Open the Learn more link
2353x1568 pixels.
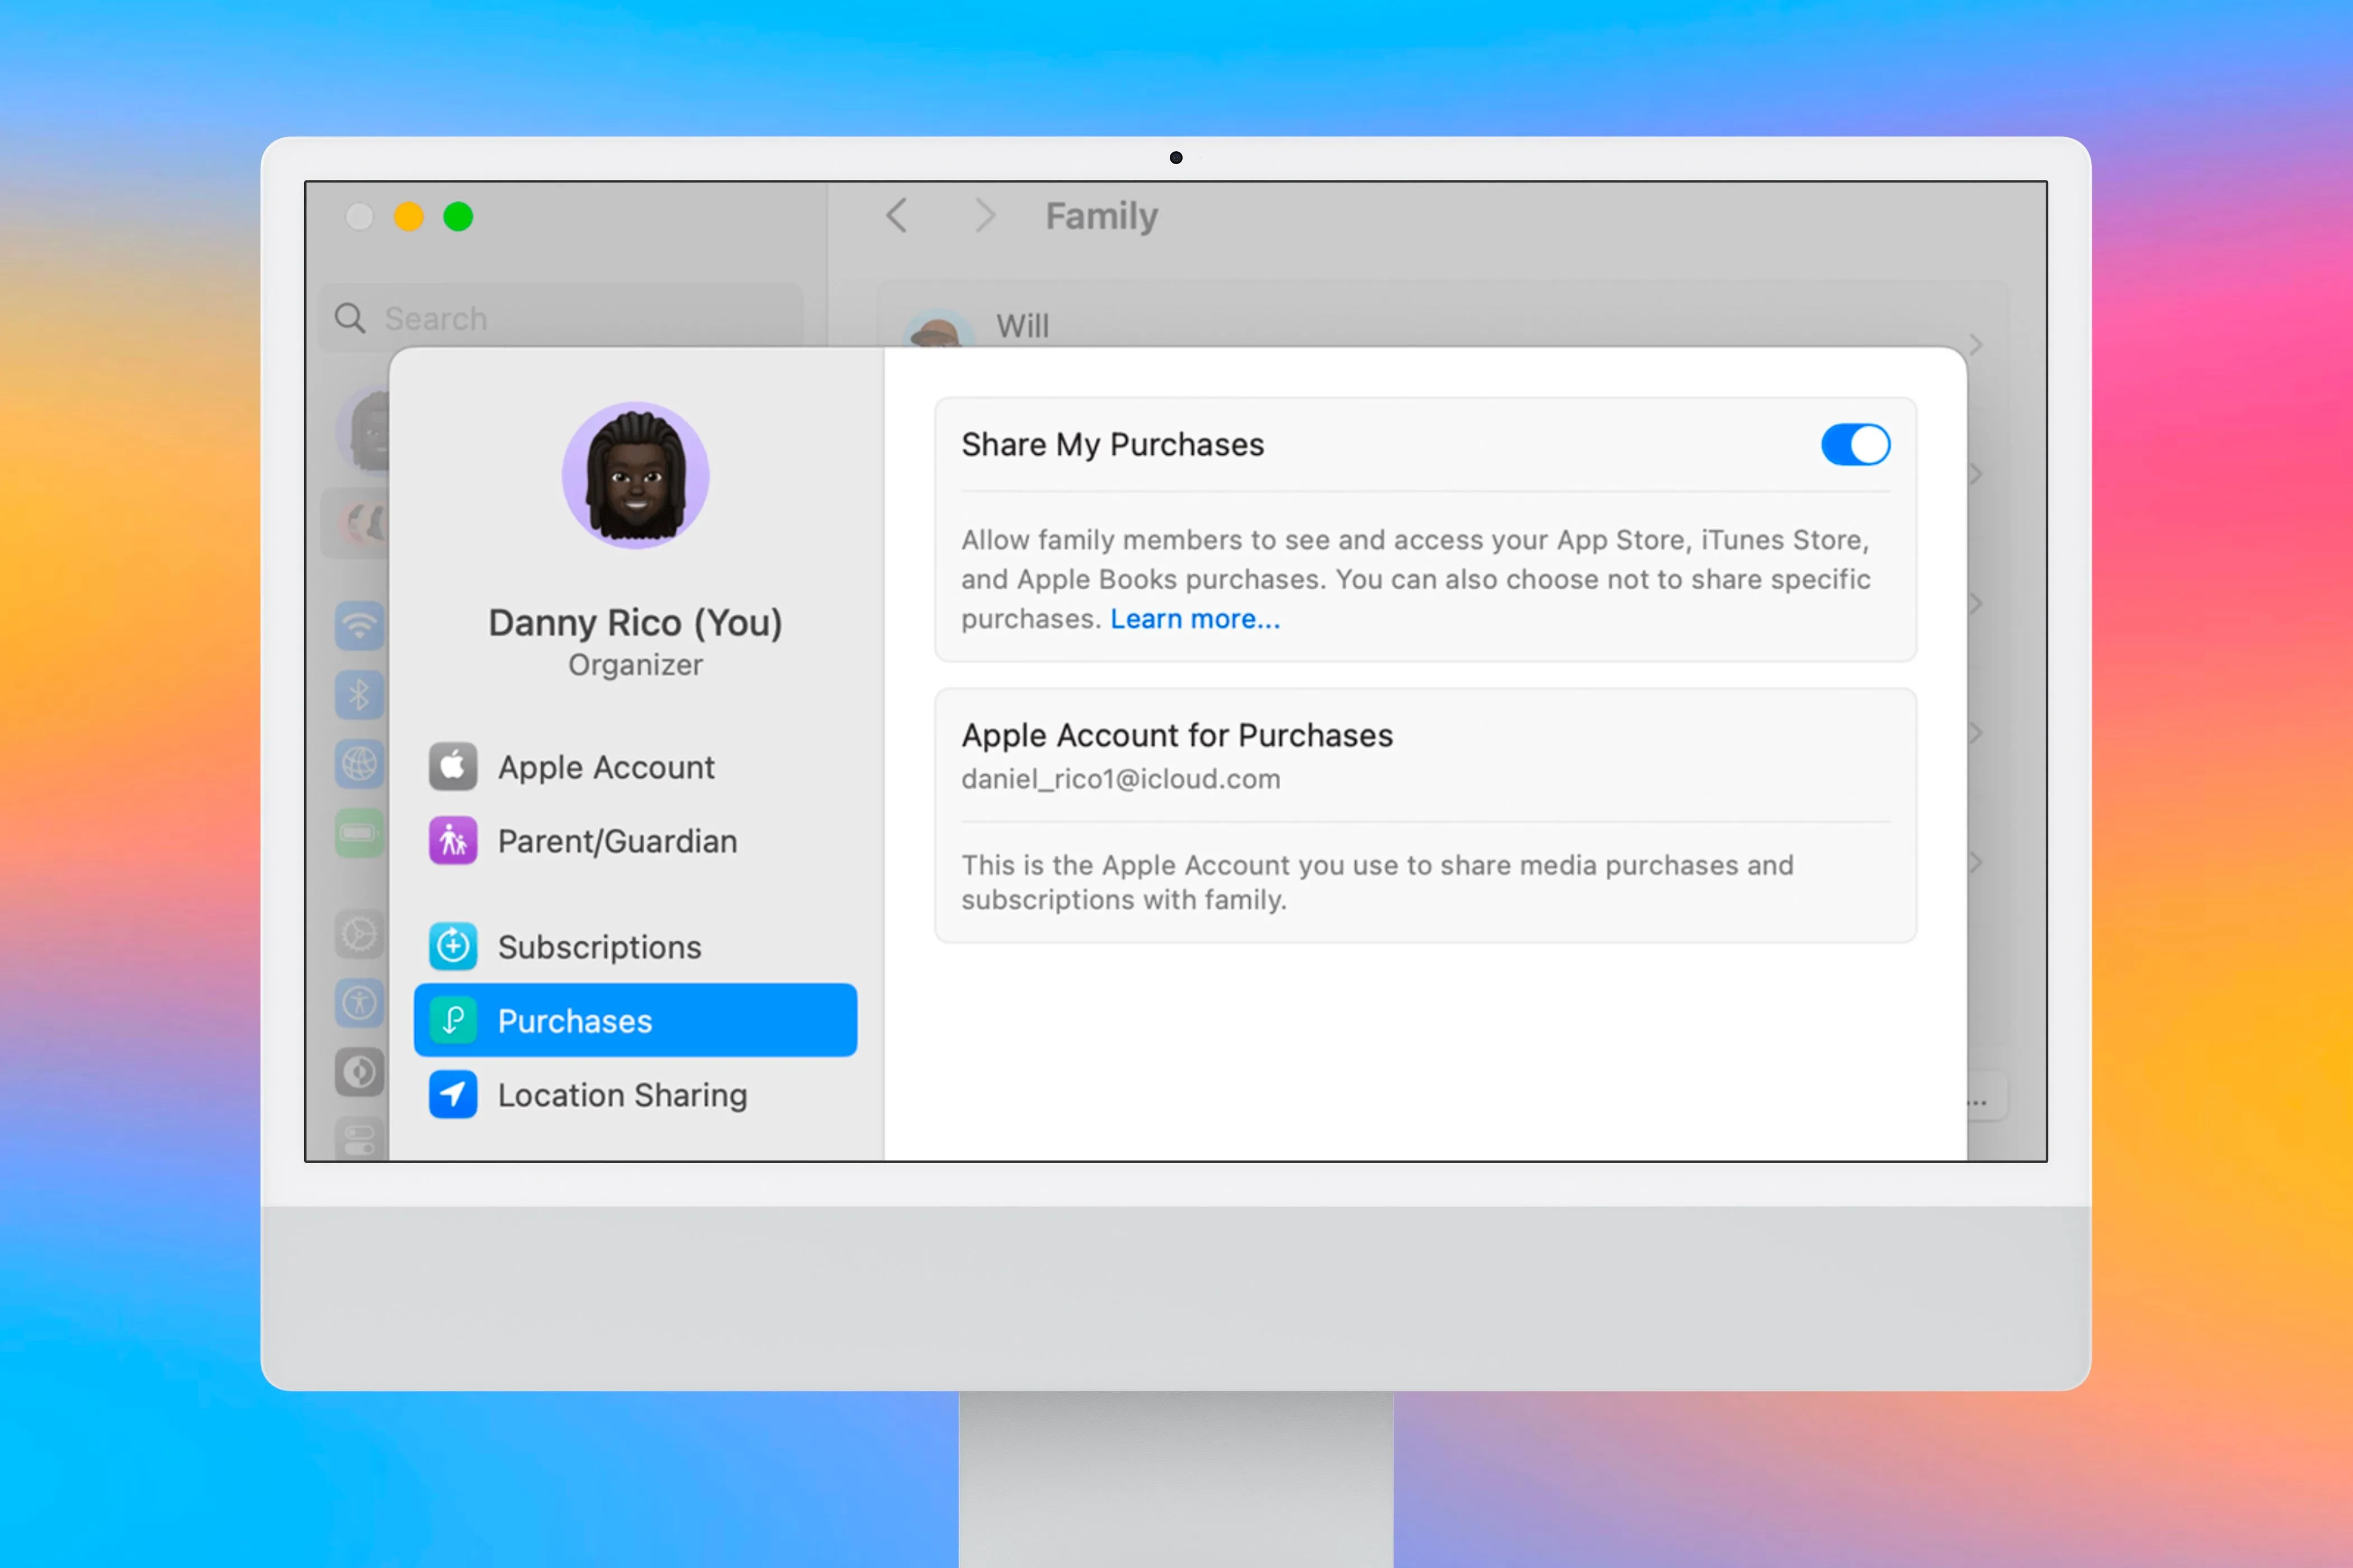pyautogui.click(x=1194, y=619)
